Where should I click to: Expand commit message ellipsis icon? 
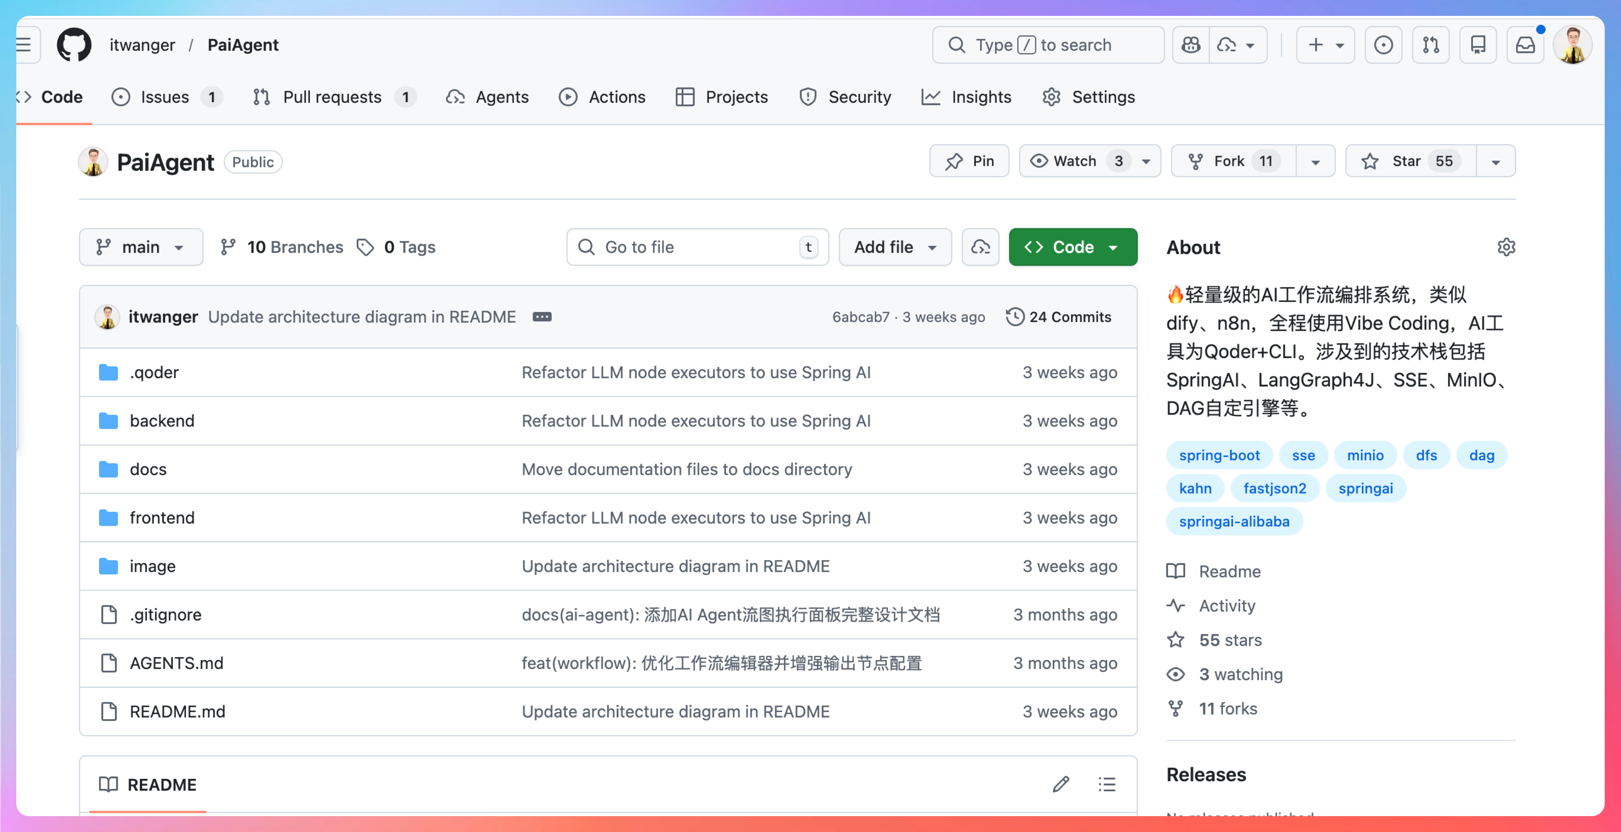[542, 317]
